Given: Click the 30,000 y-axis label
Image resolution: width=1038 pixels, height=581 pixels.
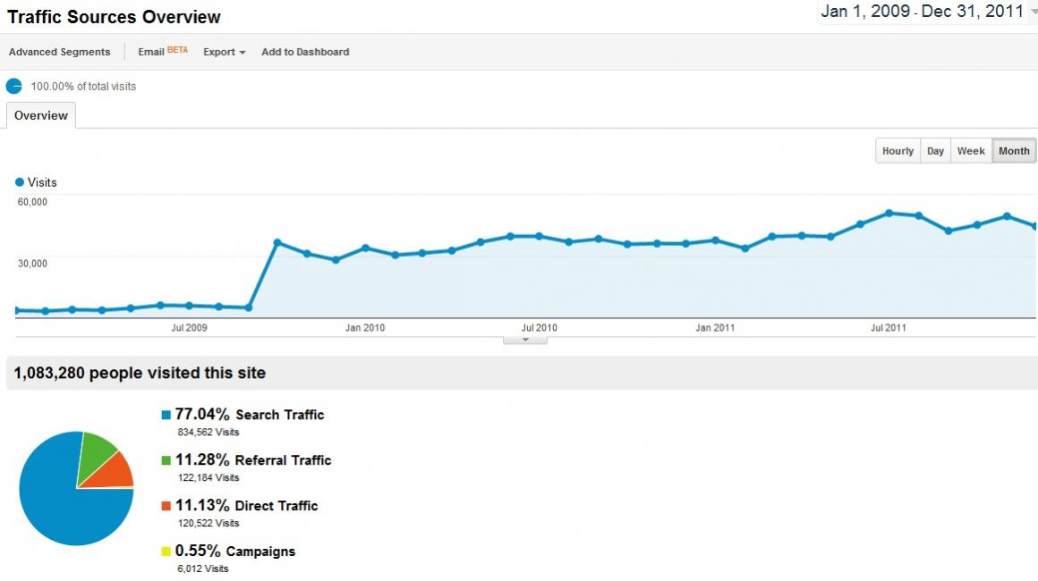Looking at the screenshot, I should 32,263.
